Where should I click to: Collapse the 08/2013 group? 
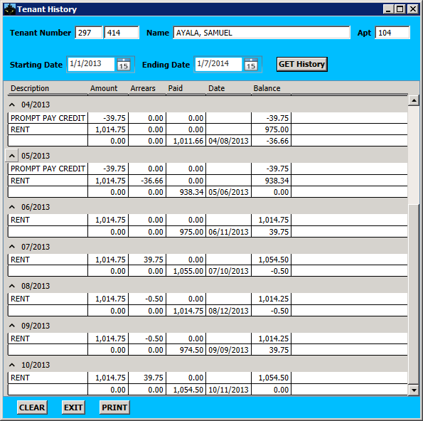(x=12, y=286)
